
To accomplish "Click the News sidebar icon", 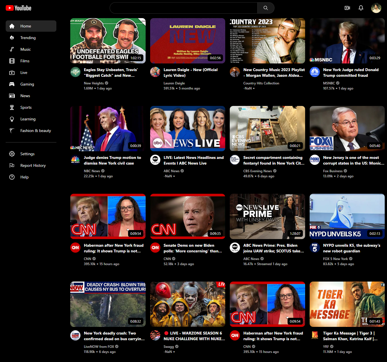I will point(12,96).
